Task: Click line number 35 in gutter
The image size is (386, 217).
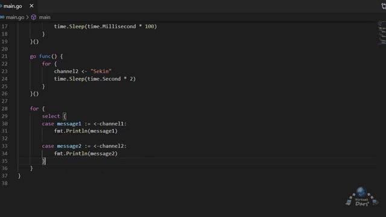Action: point(4,161)
